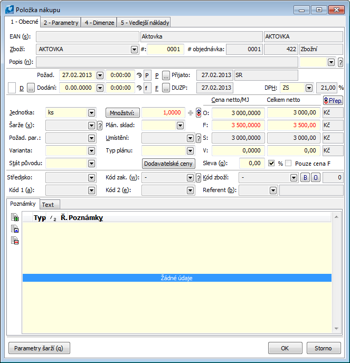
Task: Switch to the 1 - Obecné tab
Action: pos(23,22)
